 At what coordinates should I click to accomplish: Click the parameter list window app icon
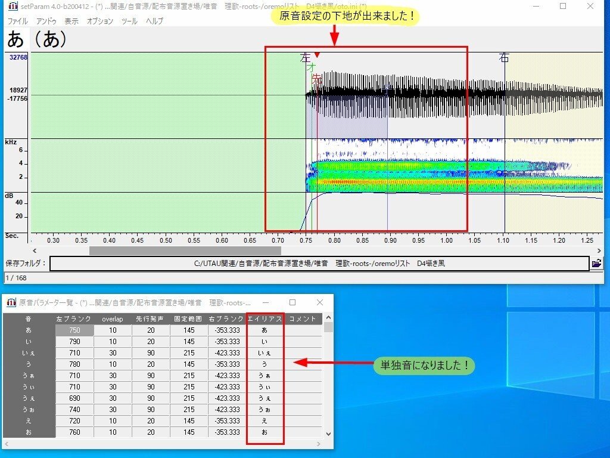click(12, 302)
